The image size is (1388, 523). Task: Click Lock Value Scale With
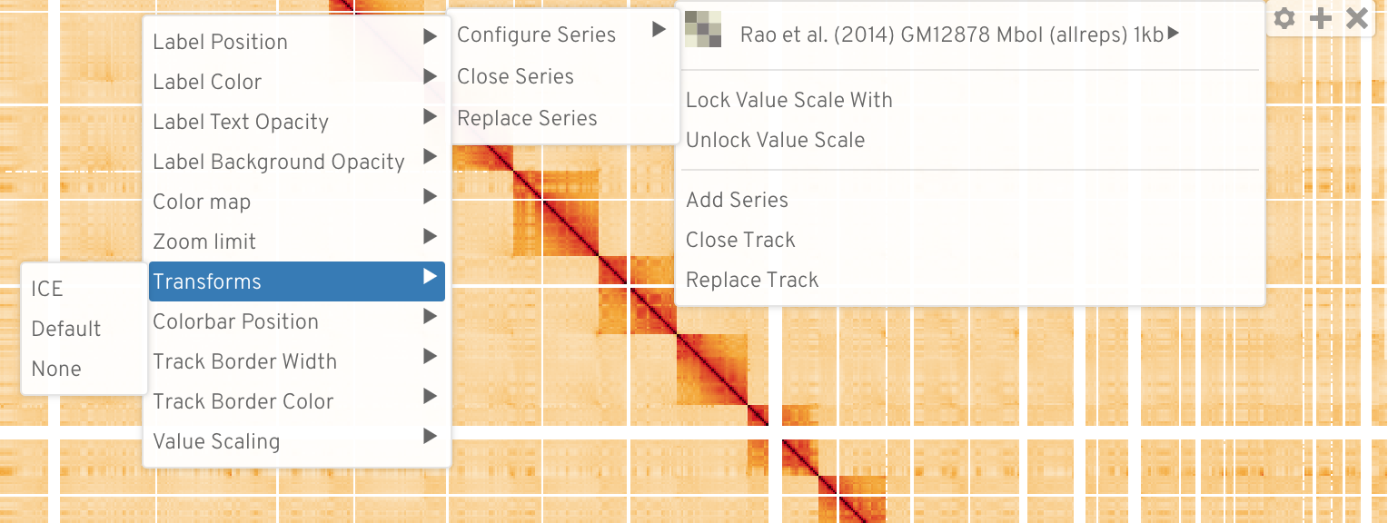click(x=788, y=100)
